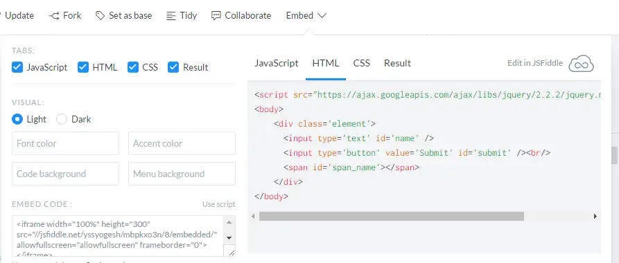
Task: Click the VISUAL: section label
Action: [x=28, y=102]
